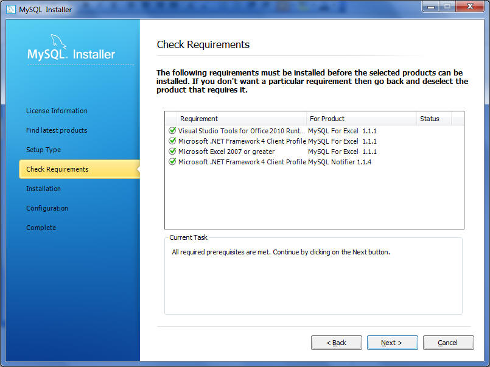Go to the License Information step
Screen dimensions: 490x367
pos(57,111)
